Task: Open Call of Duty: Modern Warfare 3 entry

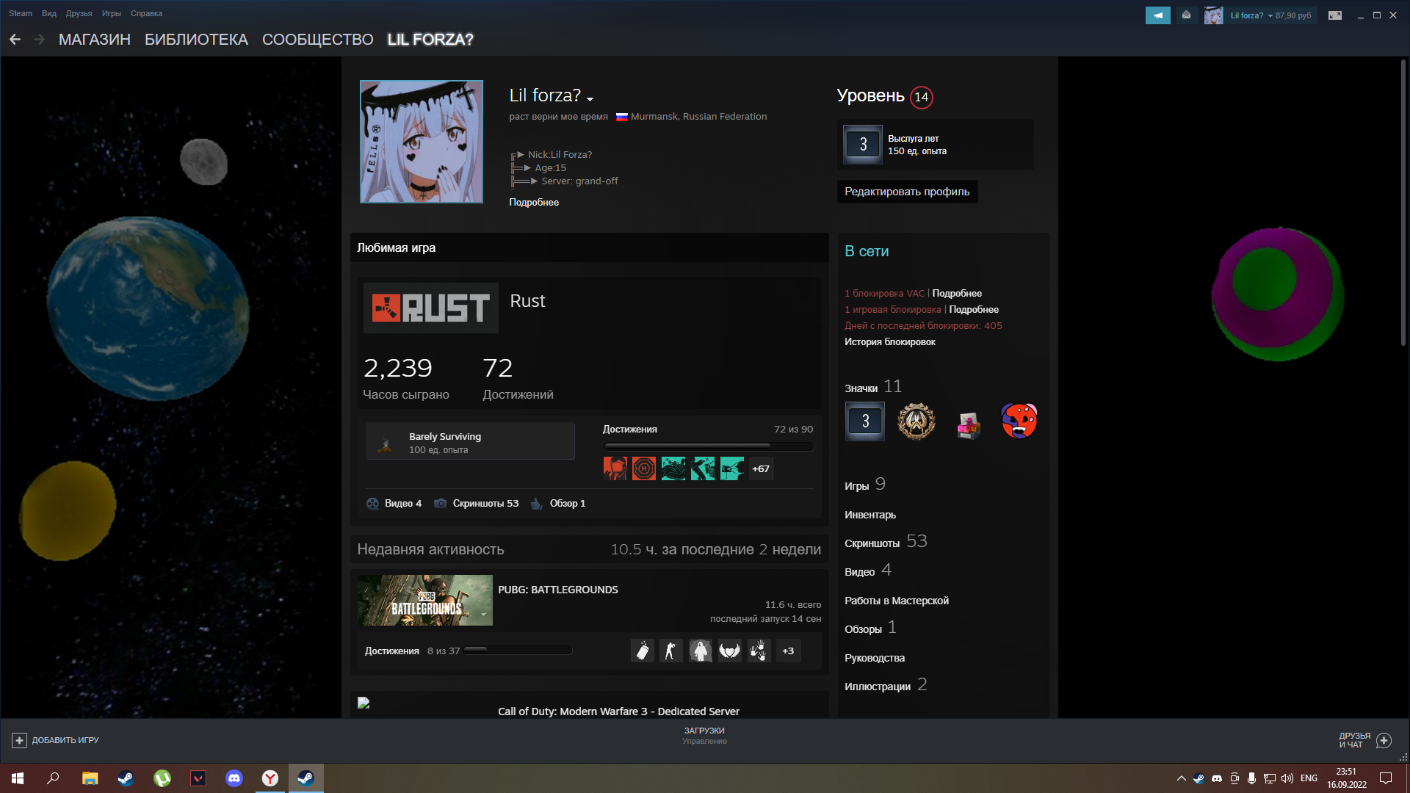Action: 618,711
